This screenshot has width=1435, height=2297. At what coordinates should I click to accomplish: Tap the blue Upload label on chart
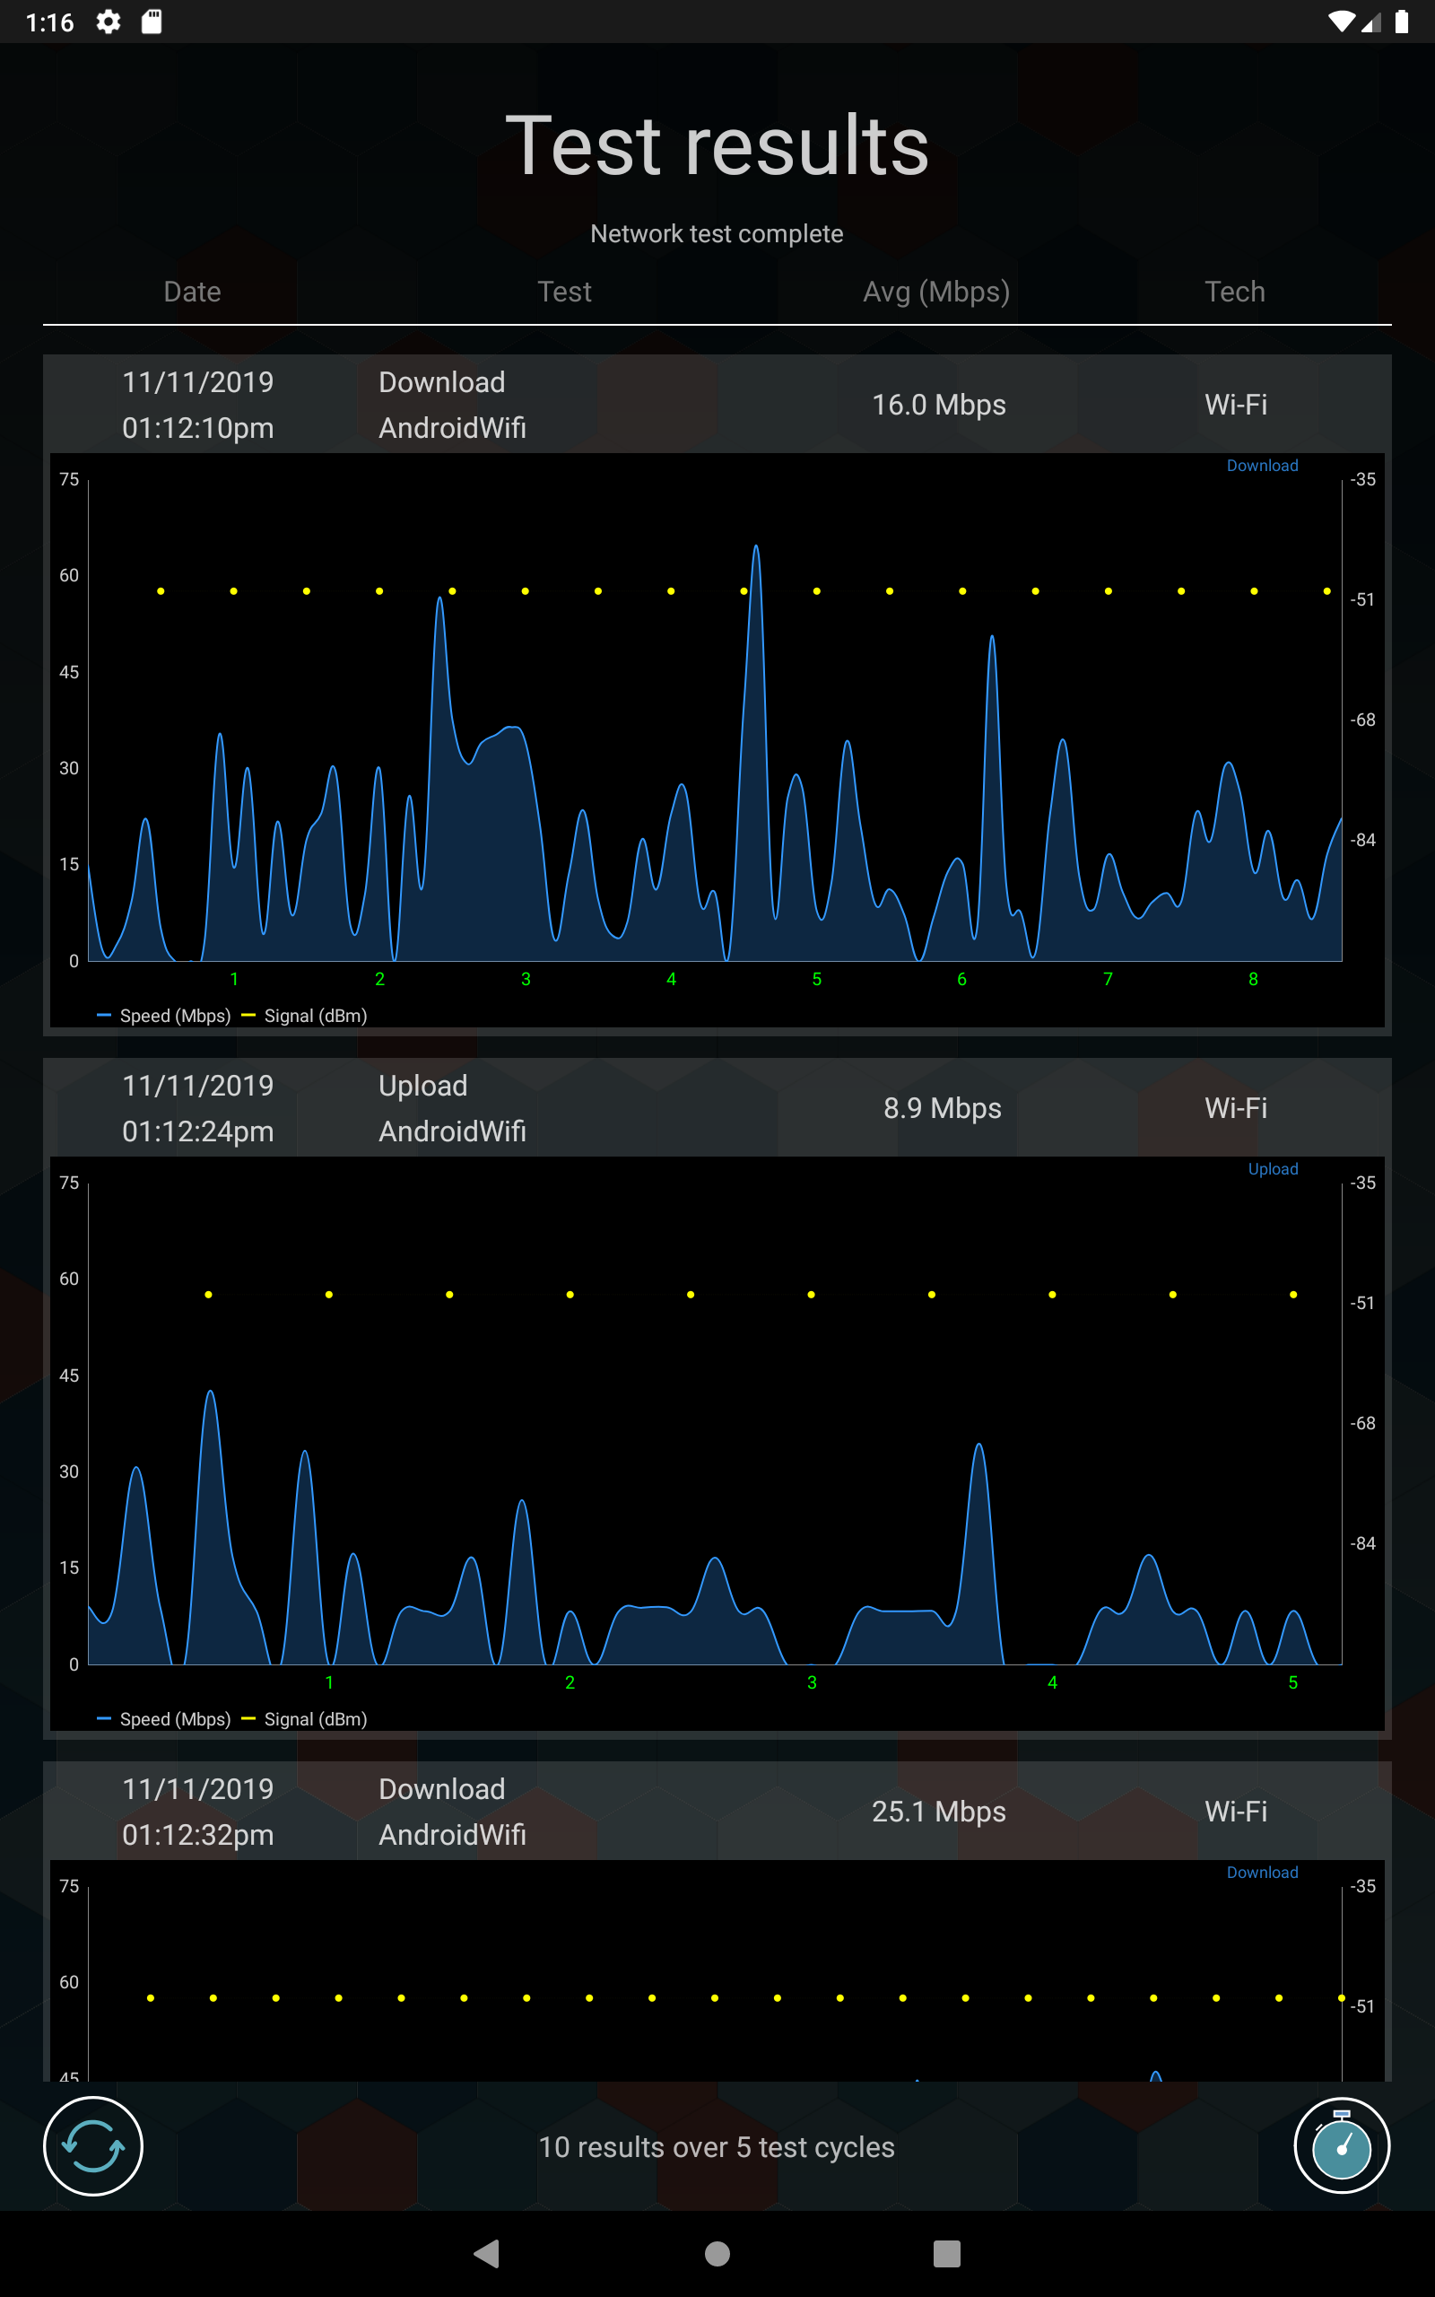(x=1273, y=1168)
